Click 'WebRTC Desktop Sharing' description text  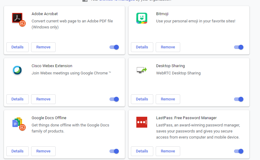[178, 73]
